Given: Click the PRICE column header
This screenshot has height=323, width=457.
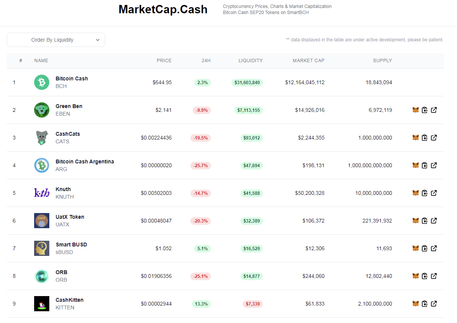Looking at the screenshot, I should coord(164,61).
